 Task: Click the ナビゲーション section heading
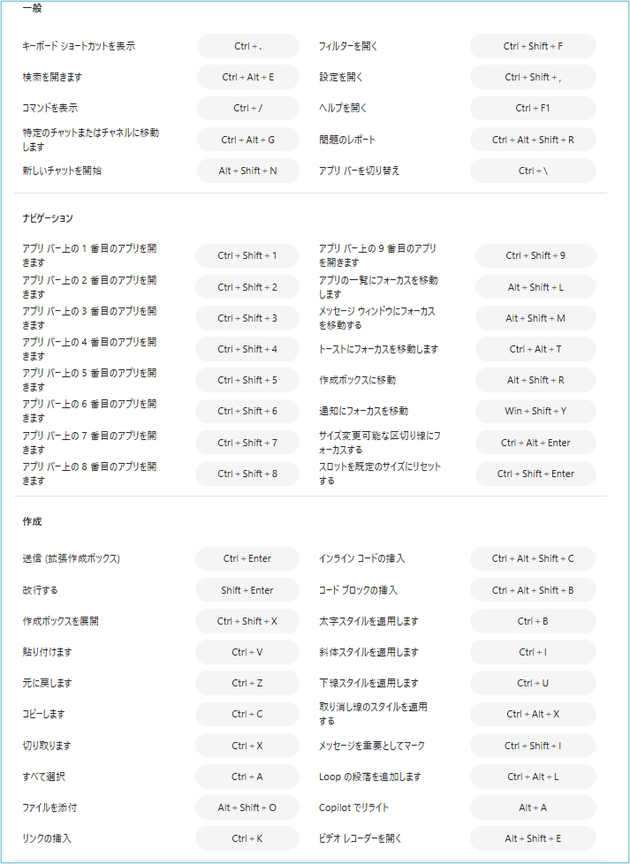[x=48, y=217]
